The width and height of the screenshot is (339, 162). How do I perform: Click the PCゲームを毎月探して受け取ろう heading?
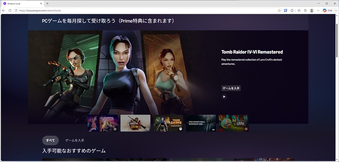[x=108, y=21]
